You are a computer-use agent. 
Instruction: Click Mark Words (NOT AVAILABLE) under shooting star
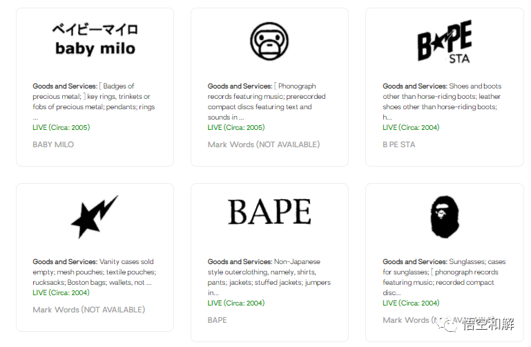88,310
